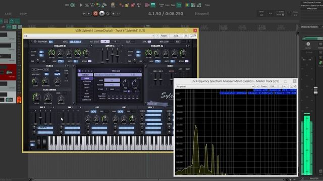Click Edit button in Spectrum Analyzer
This screenshot has height=181, width=323.
click(273, 86)
